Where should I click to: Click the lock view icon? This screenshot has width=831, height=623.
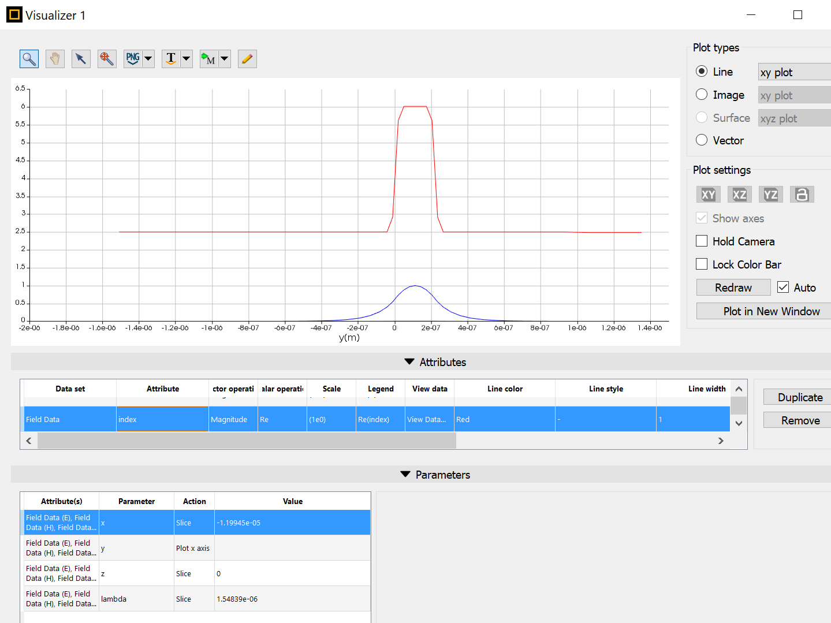[x=802, y=195]
